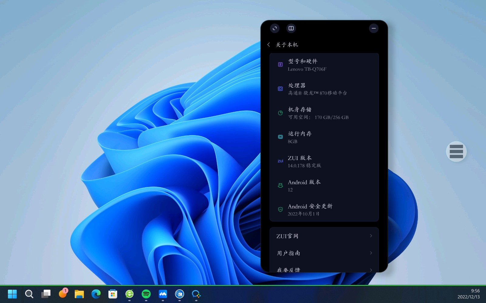
Task: Launch Microsoft Edge from the taskbar
Action: click(x=96, y=294)
